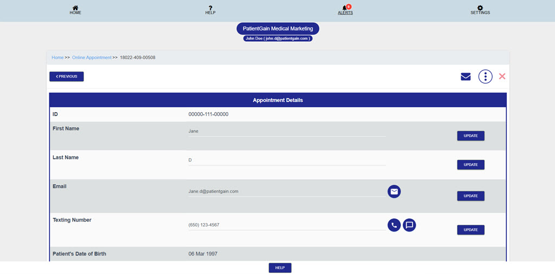Click Home breadcrumb link
The image size is (555, 274).
57,57
